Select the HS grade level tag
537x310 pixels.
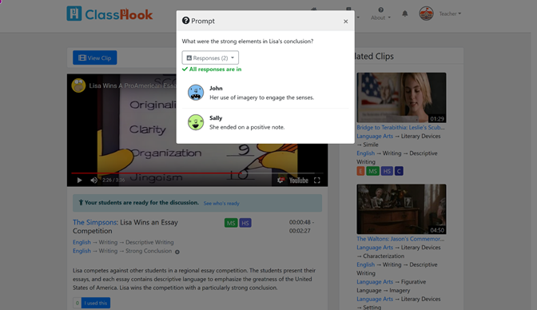245,223
